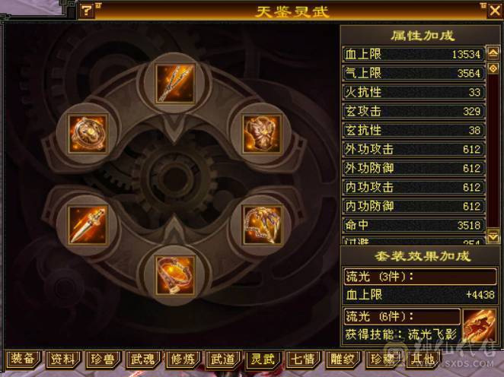Screen dimensions: 504x377
Task: Click the glowing bracelet slot
Action: (x=175, y=275)
